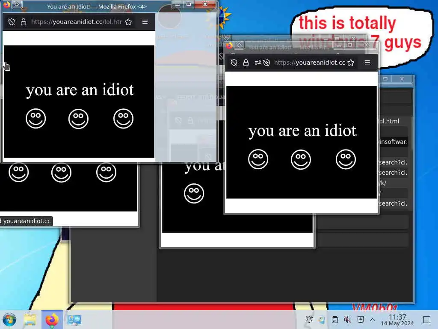Image resolution: width=438 pixels, height=329 pixels.
Task: Click right smiley face in Firefox <4> page
Action: (123, 118)
